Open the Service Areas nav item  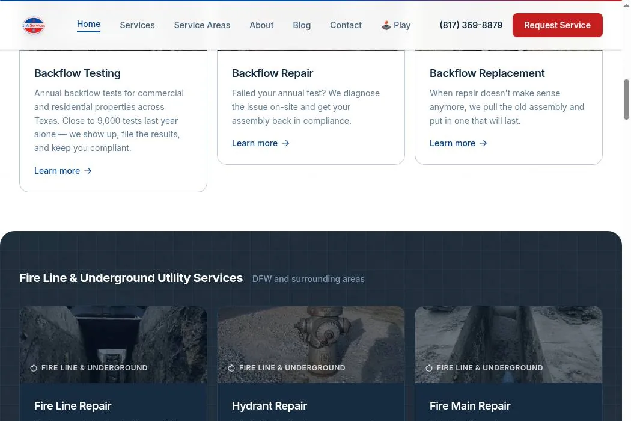point(202,25)
